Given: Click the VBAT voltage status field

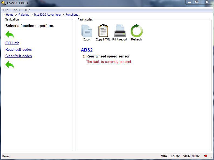Looking at the screenshot, I should coord(170,156).
